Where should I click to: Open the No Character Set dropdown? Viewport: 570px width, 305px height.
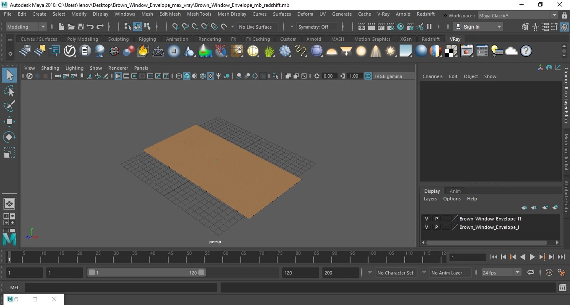(x=396, y=273)
